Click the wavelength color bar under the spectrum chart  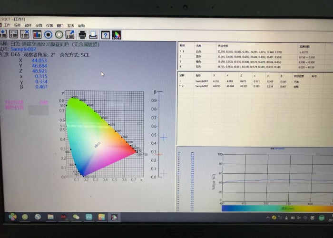pyautogui.click(x=277, y=208)
